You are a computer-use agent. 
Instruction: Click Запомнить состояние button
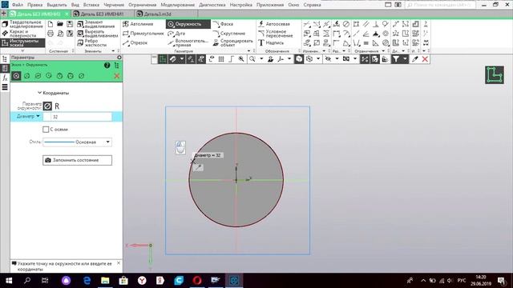(x=77, y=160)
